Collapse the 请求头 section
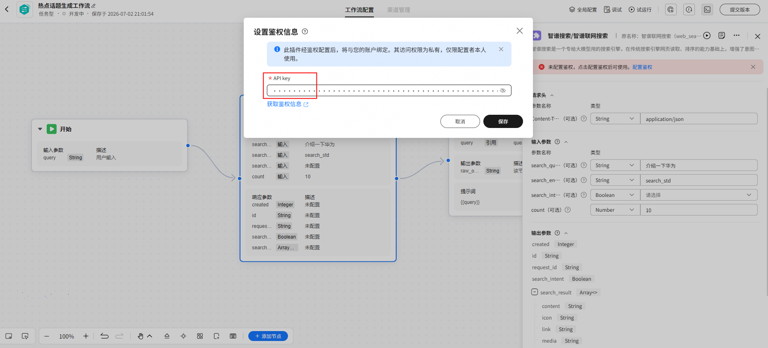This screenshot has width=768, height=348. point(552,95)
